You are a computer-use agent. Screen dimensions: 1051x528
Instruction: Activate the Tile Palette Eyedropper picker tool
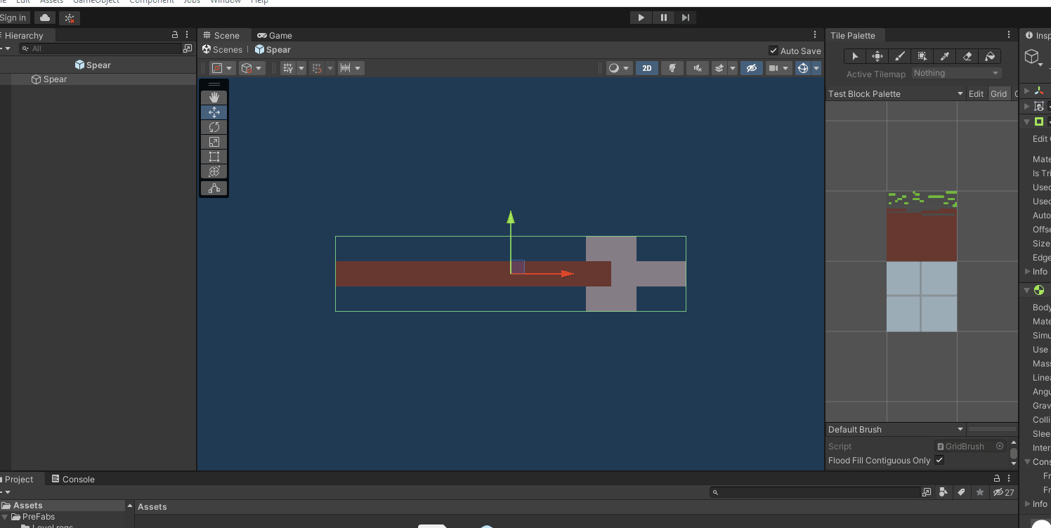[945, 56]
